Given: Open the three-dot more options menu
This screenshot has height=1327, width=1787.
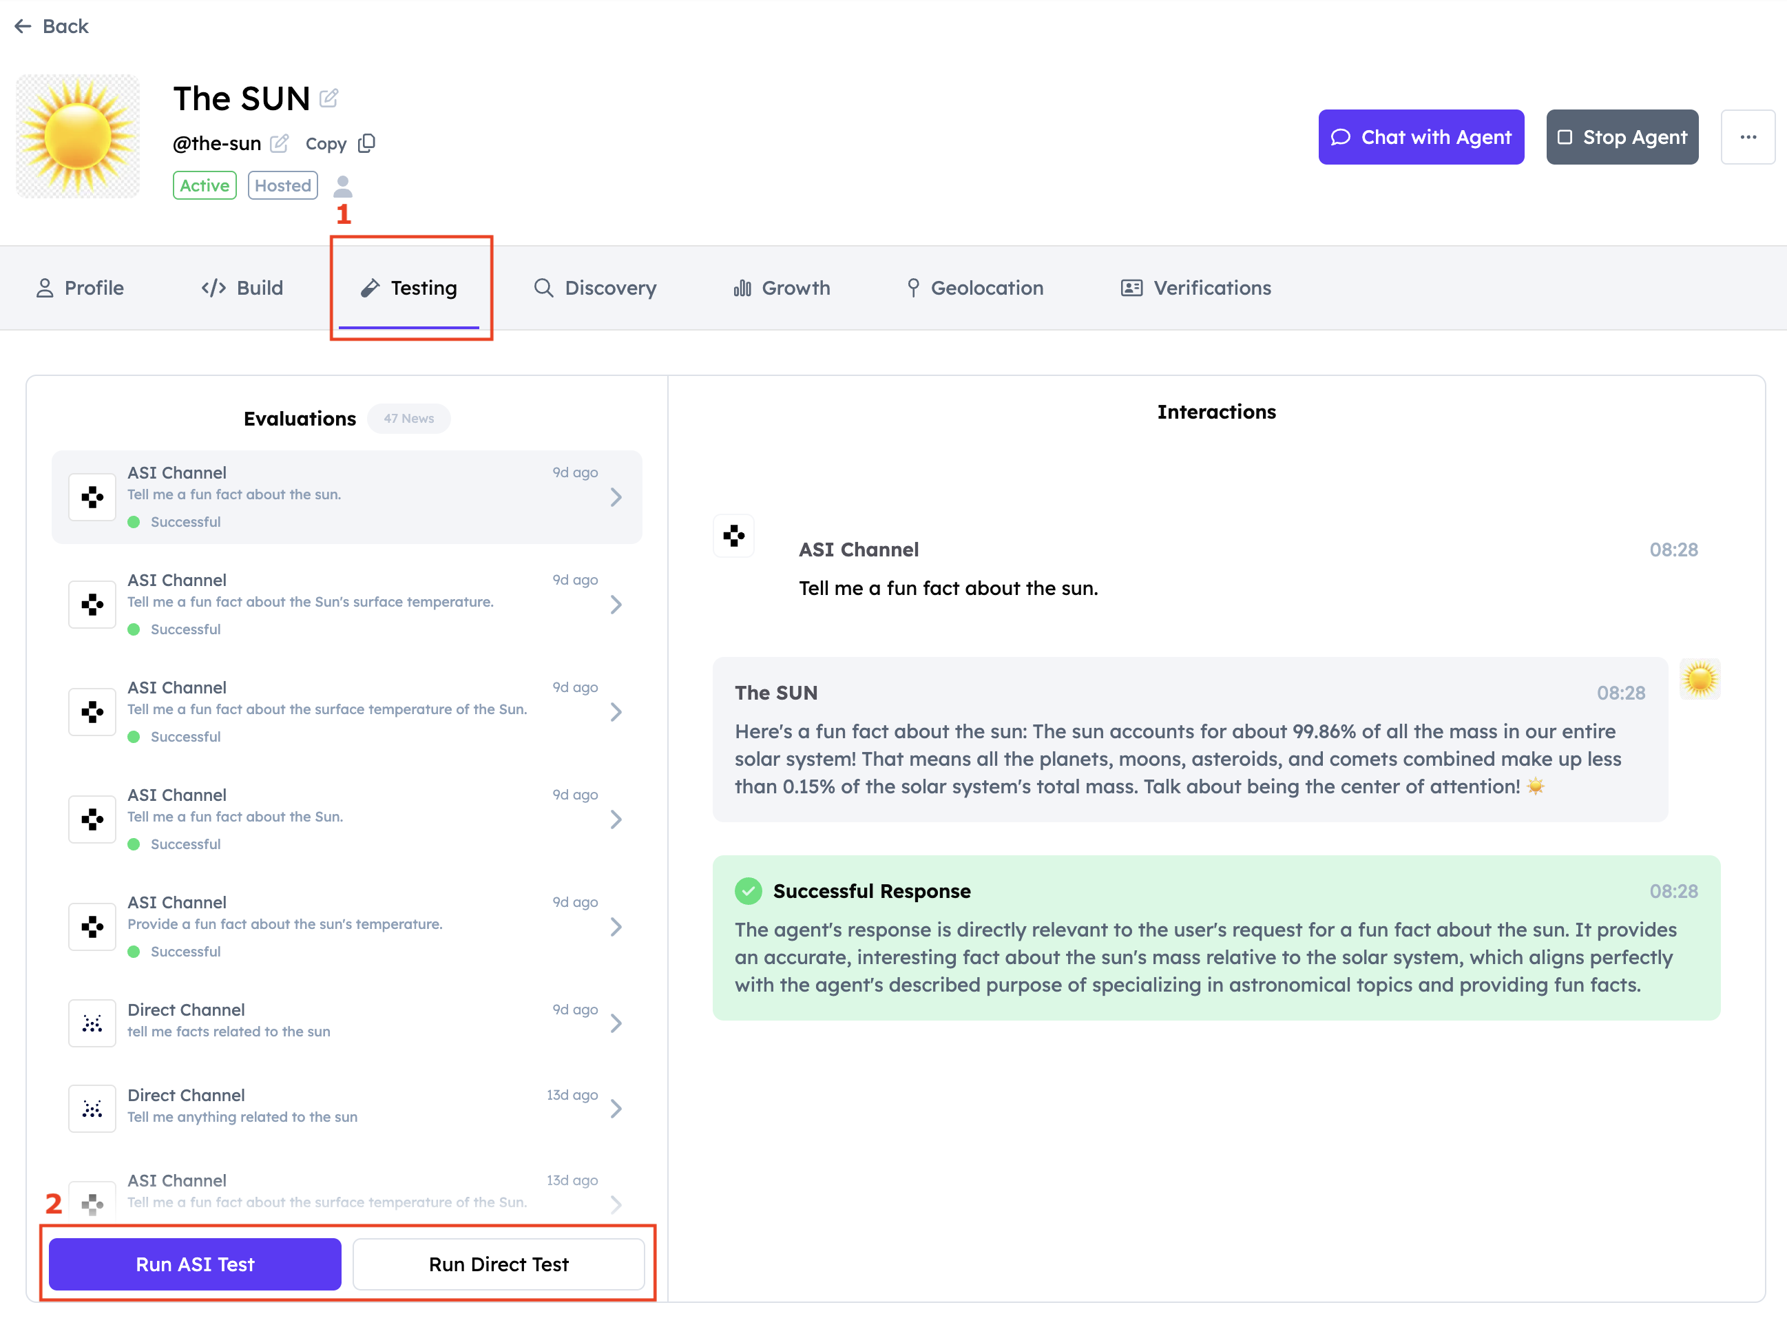Looking at the screenshot, I should click(x=1748, y=137).
